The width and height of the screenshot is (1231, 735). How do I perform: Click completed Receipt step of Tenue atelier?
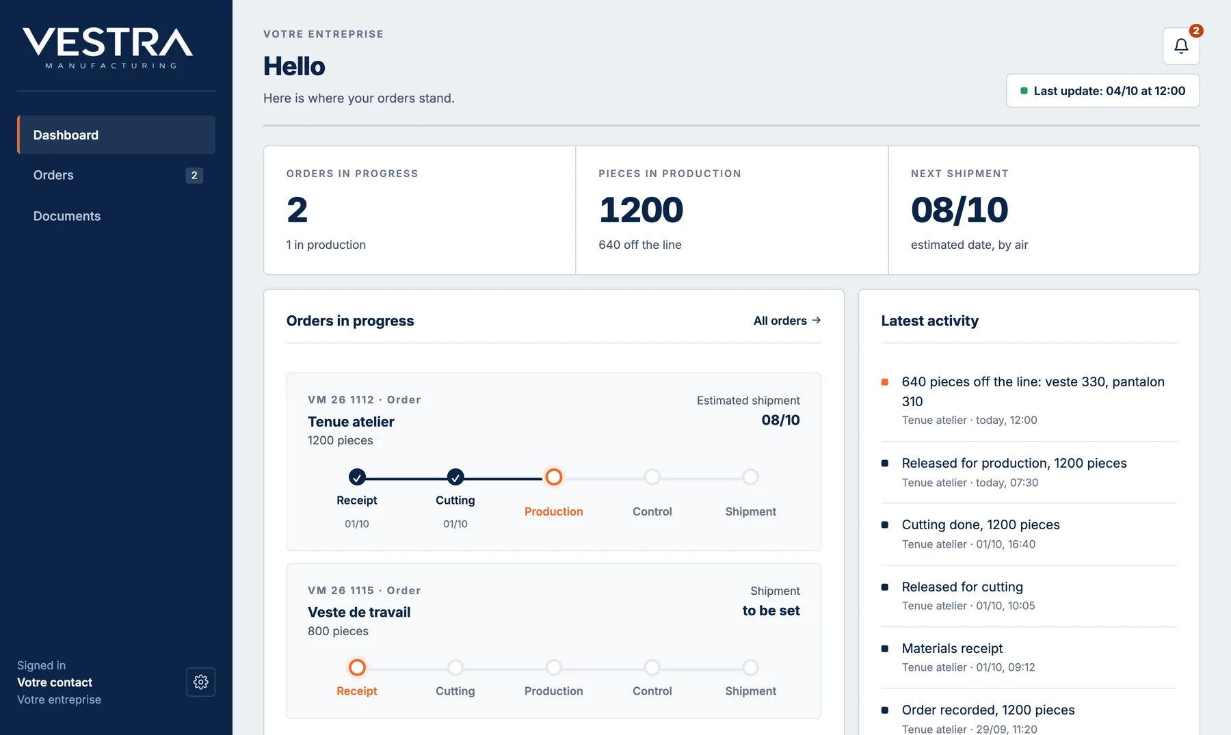click(357, 477)
